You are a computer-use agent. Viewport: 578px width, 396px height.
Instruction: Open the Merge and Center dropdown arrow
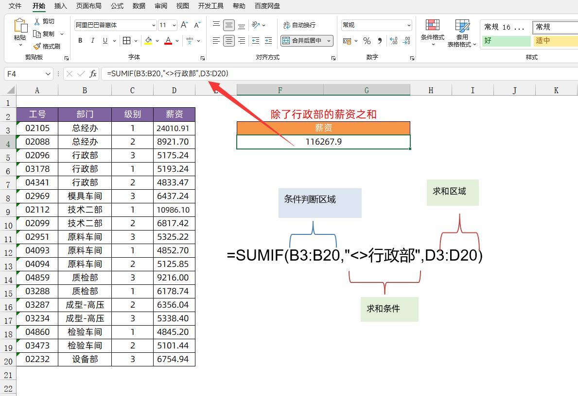[329, 40]
